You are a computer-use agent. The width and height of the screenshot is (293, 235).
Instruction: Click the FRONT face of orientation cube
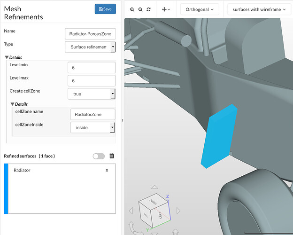153,201
